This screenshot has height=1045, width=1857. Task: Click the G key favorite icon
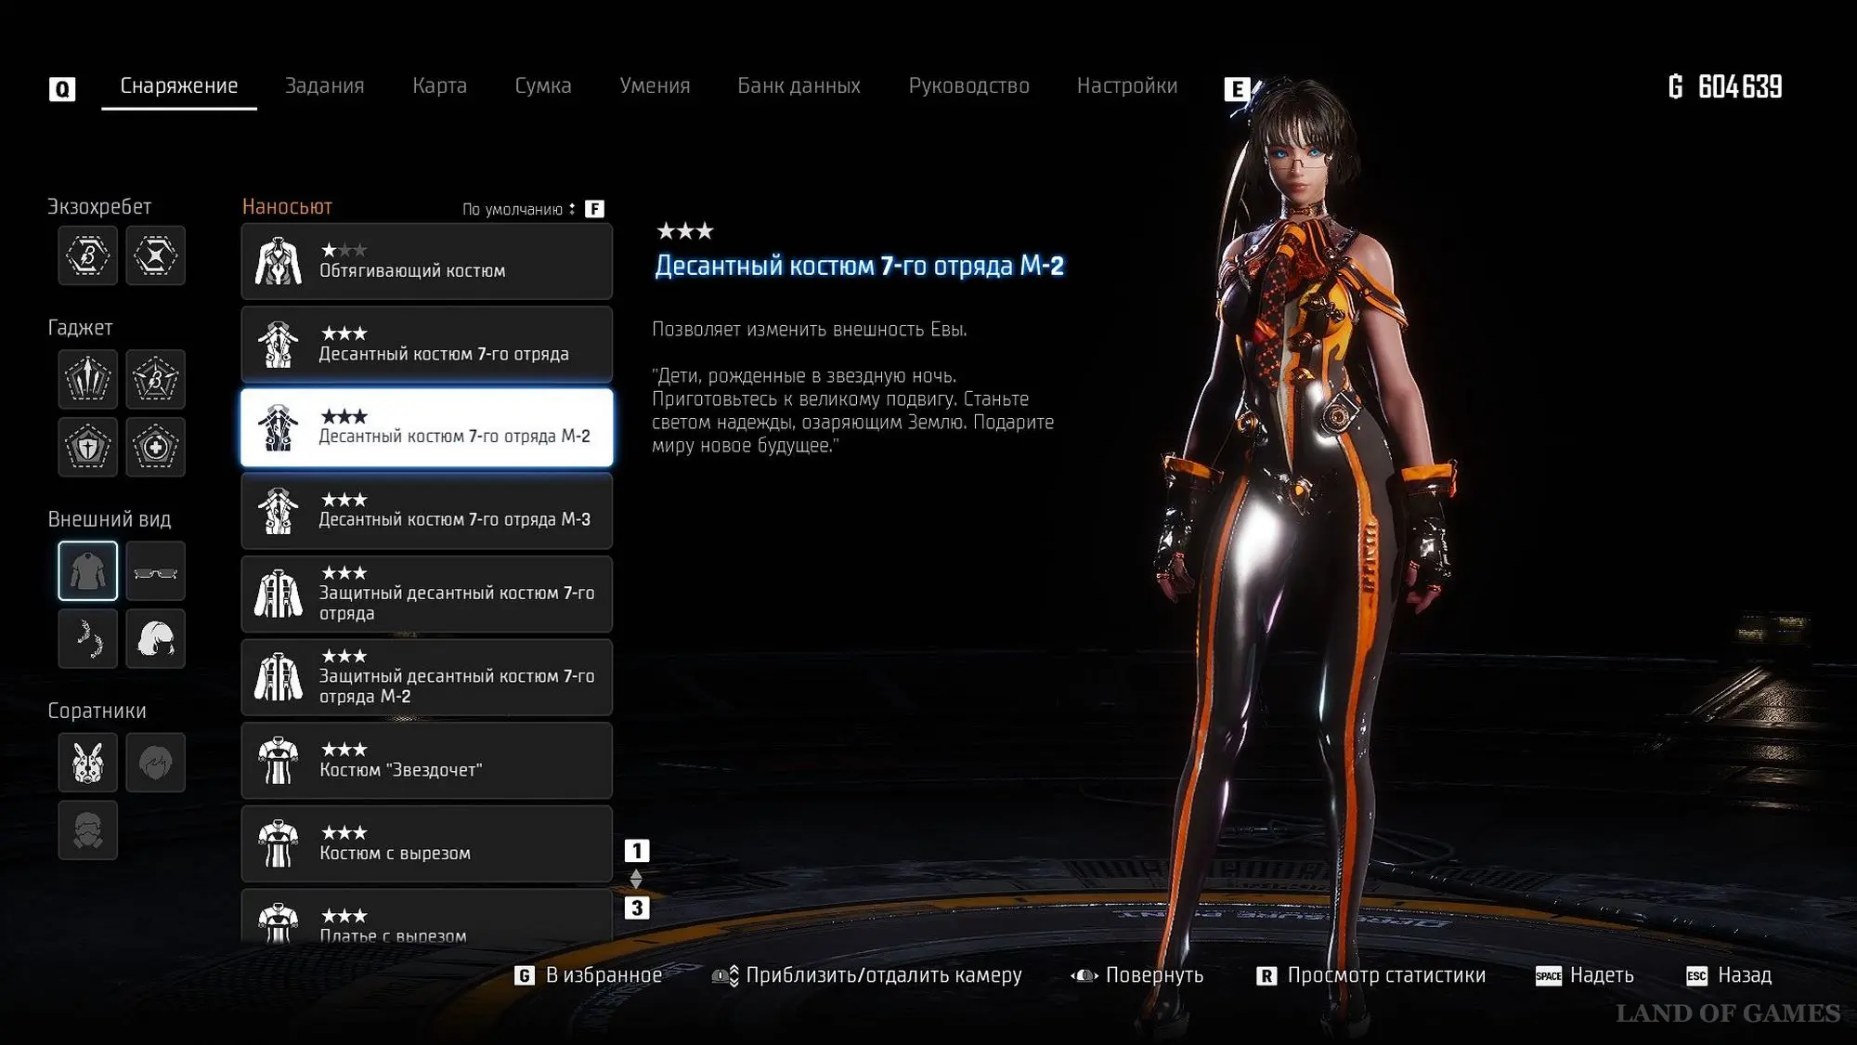coord(525,975)
